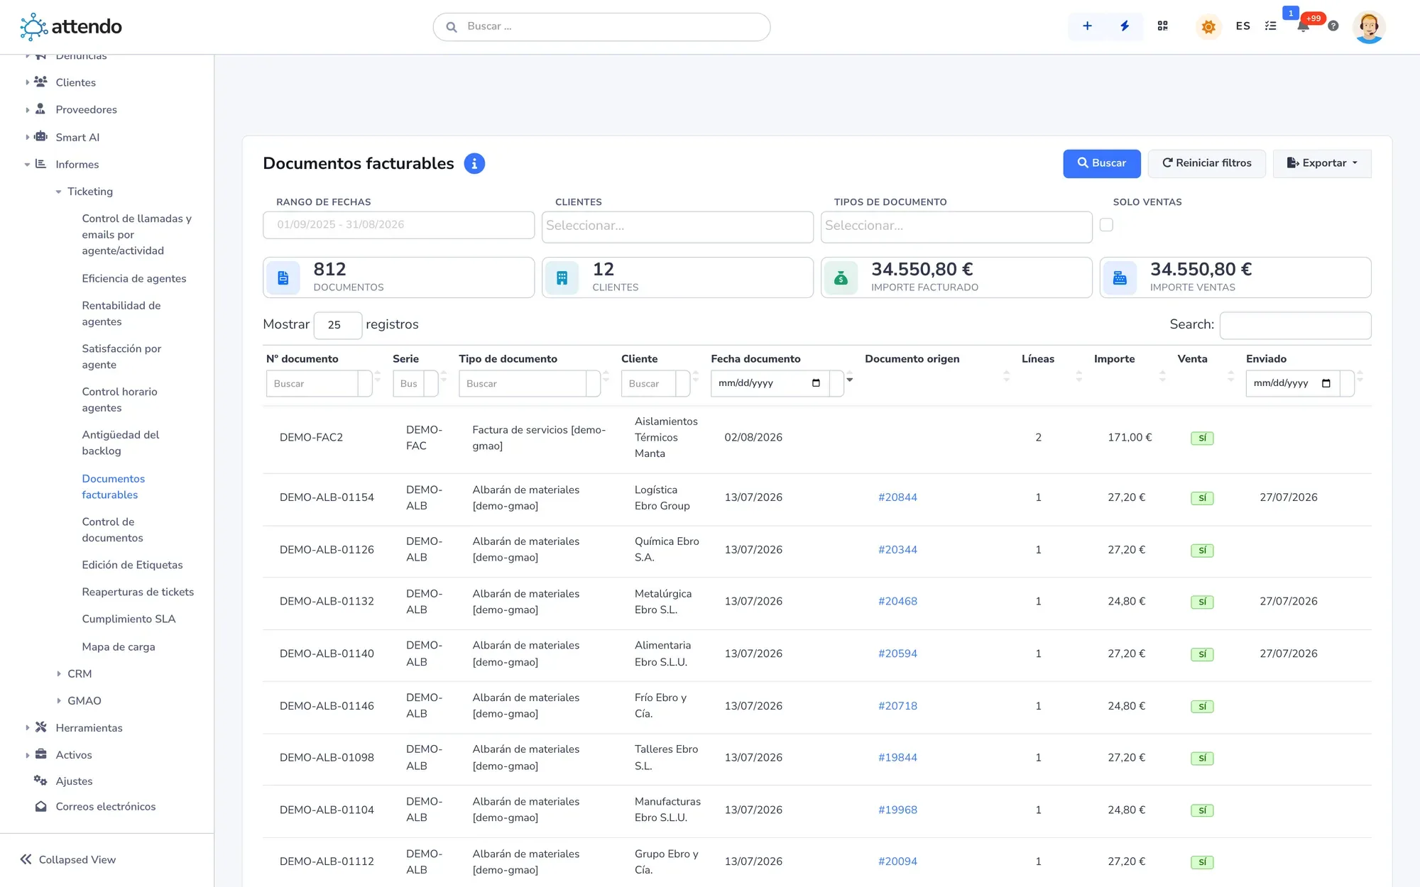
Task: Open the notifications bell
Action: (1303, 26)
